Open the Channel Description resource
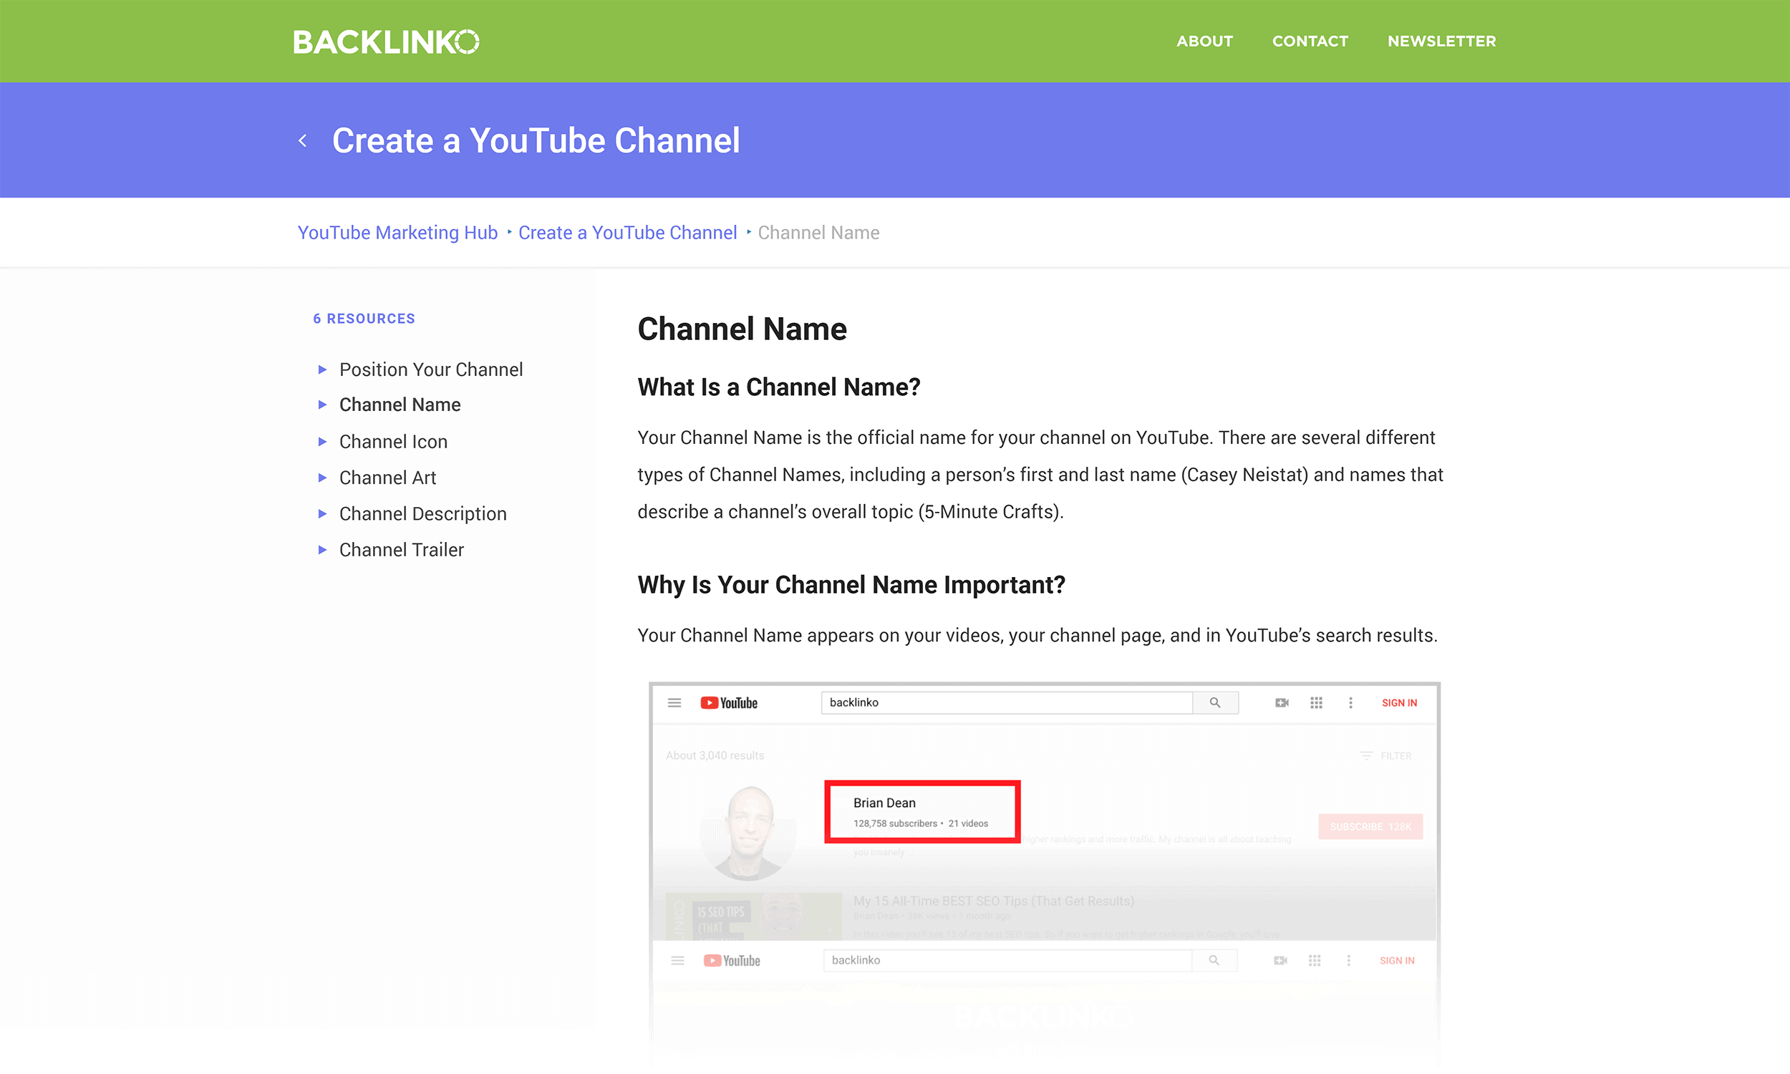The height and width of the screenshot is (1074, 1790). (x=422, y=514)
